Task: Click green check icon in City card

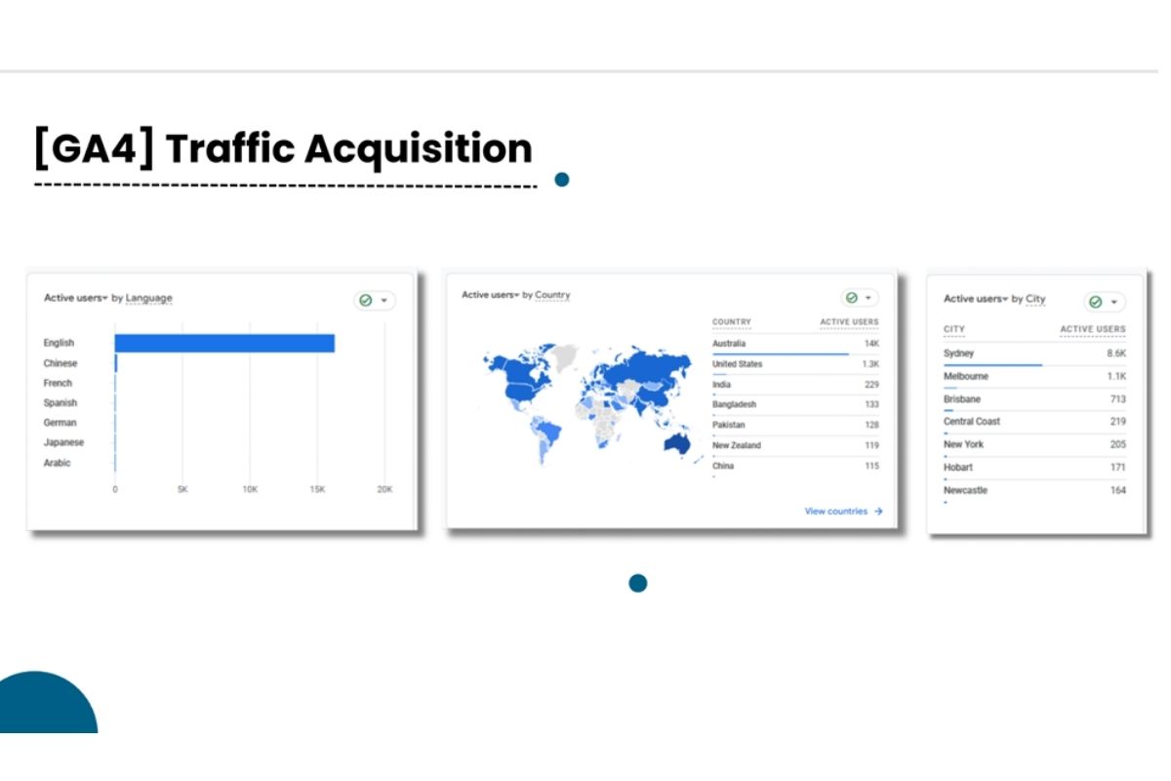Action: click(1096, 303)
